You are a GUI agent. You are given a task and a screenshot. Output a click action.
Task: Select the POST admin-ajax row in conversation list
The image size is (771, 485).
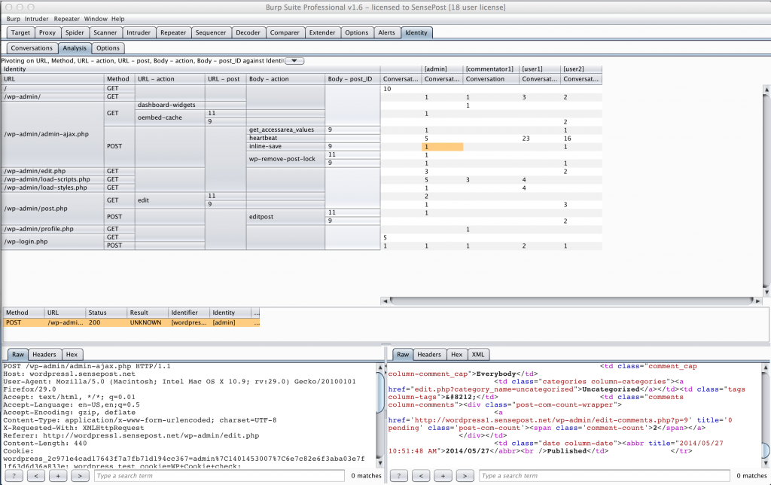pyautogui.click(x=132, y=322)
